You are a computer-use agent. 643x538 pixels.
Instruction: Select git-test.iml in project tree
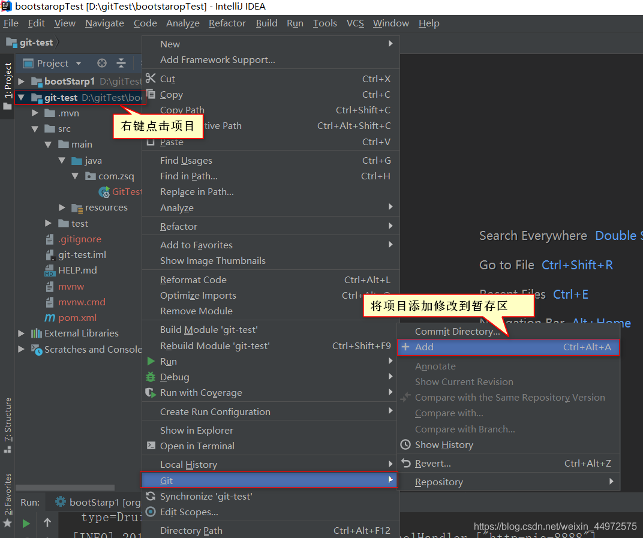82,255
